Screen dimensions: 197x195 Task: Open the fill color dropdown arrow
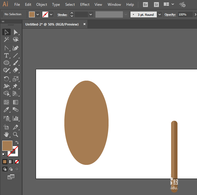click(38, 15)
